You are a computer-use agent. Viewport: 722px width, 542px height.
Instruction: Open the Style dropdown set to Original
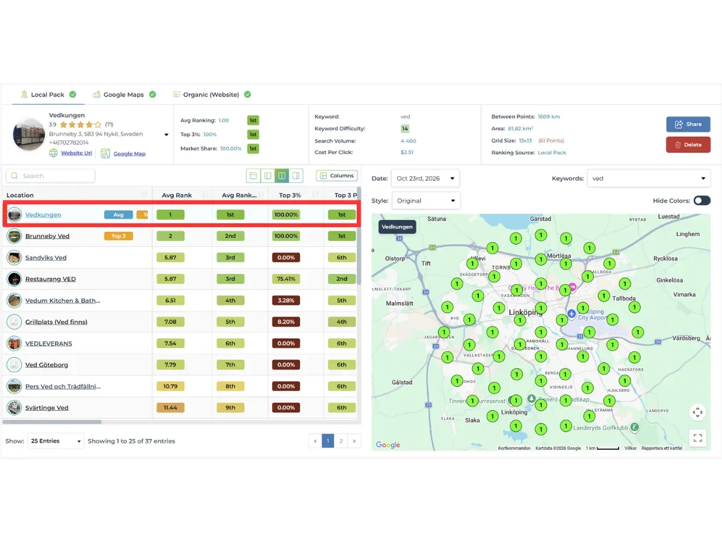425,201
